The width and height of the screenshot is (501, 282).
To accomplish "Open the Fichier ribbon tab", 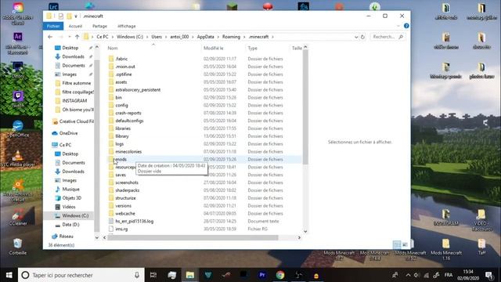I will (x=53, y=26).
